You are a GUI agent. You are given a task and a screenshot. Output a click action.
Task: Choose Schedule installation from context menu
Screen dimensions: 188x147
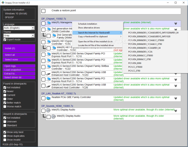pyautogui.click(x=97, y=24)
